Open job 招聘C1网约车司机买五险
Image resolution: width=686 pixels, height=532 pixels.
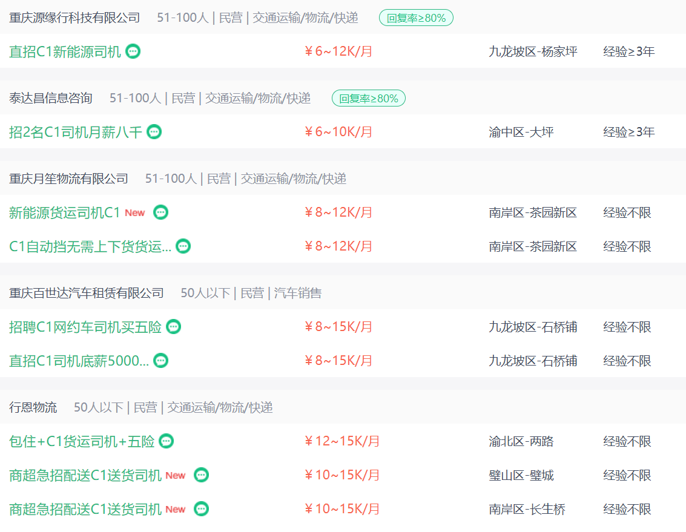[85, 327]
